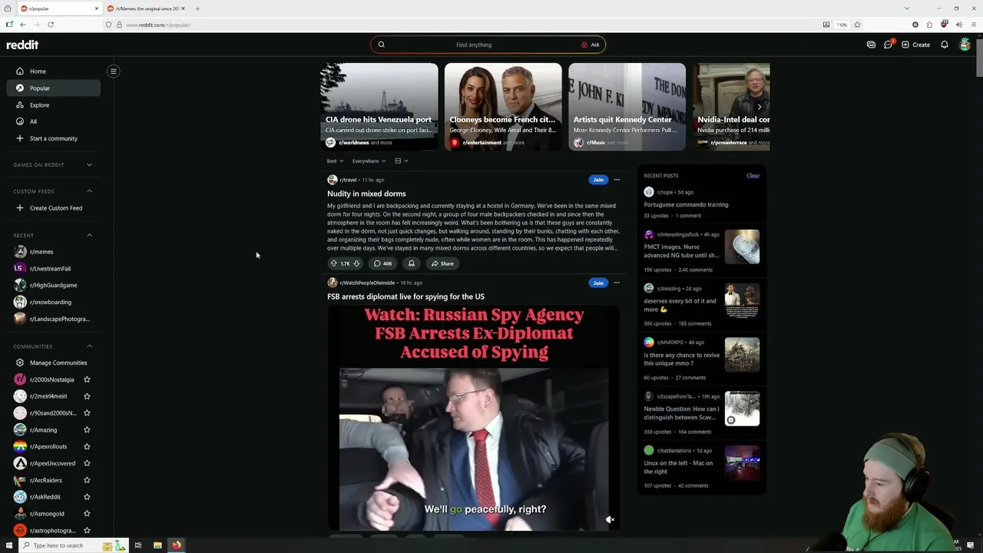Give award on the r/travel post
The image size is (983, 553).
pyautogui.click(x=411, y=263)
